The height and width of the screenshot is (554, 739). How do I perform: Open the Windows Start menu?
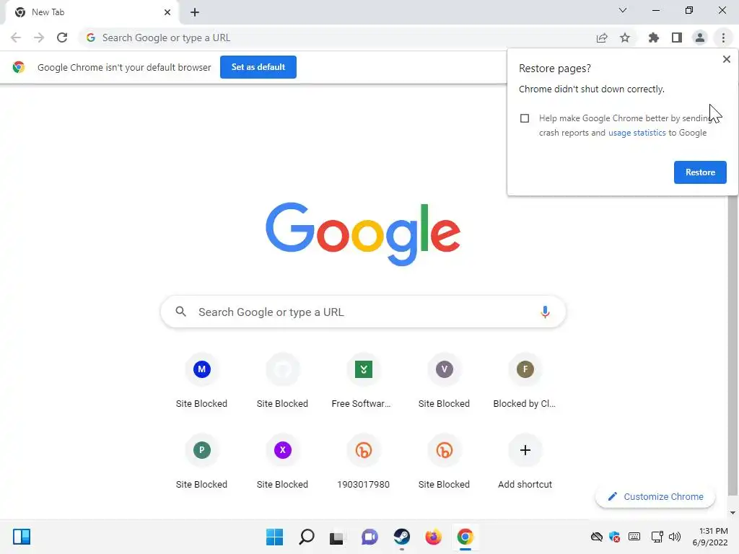coord(275,537)
